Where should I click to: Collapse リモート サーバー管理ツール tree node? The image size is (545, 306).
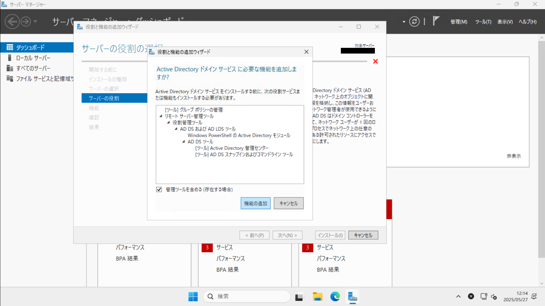(161, 116)
